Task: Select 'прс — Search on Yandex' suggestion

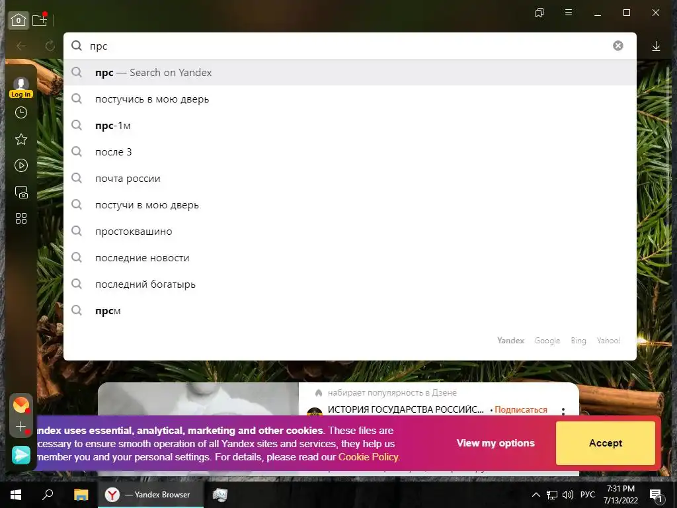Action: pos(350,73)
